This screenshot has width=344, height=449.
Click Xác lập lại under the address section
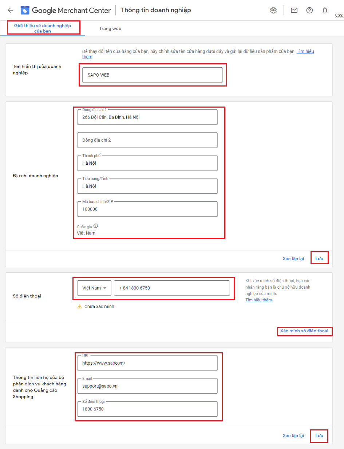pyautogui.click(x=293, y=258)
